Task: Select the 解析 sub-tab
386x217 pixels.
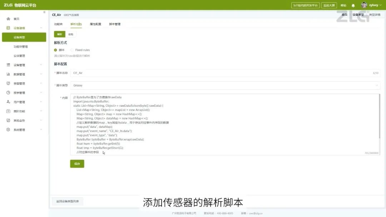Action: [60, 34]
